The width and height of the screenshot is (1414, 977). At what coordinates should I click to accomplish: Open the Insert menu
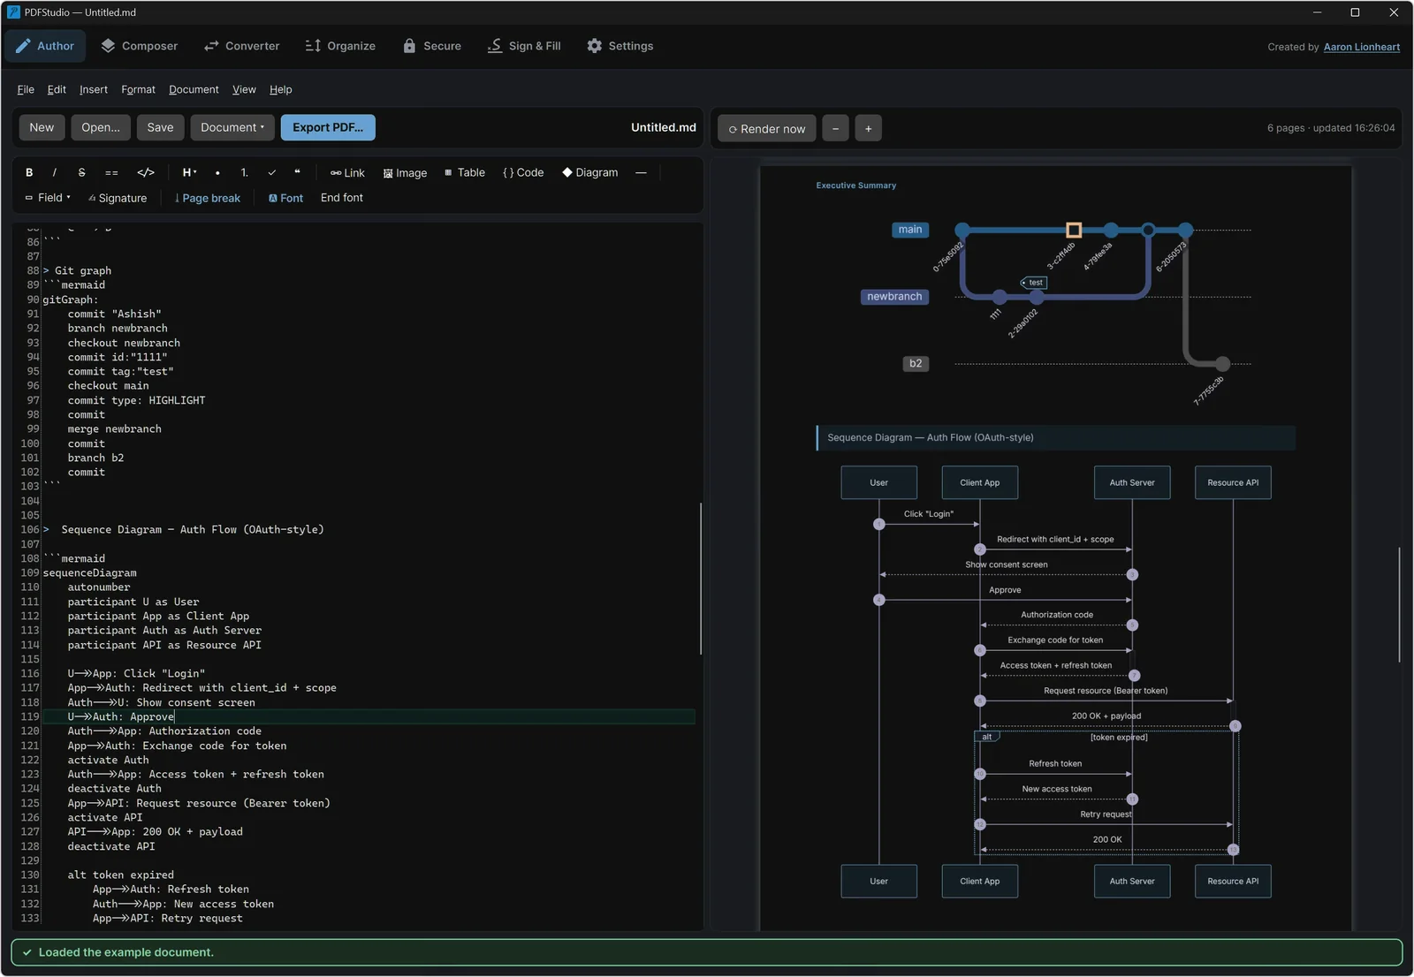(94, 89)
